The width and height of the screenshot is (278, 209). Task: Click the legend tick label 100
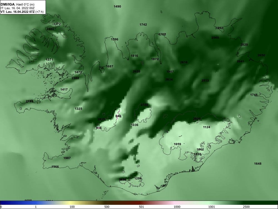click(x=72, y=207)
